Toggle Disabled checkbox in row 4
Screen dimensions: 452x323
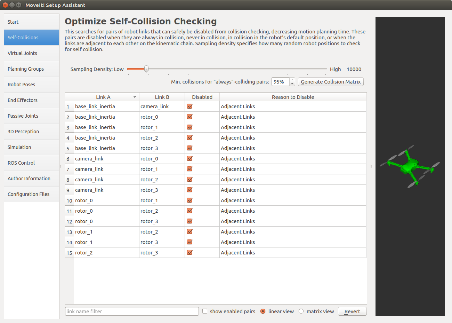(189, 138)
